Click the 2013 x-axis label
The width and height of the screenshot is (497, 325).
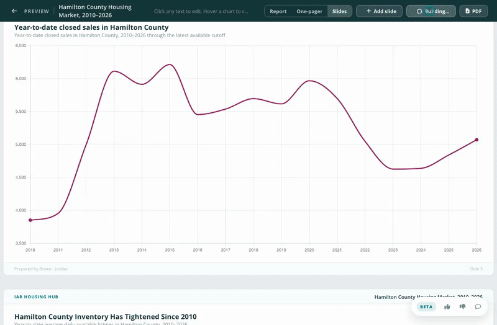pyautogui.click(x=114, y=250)
